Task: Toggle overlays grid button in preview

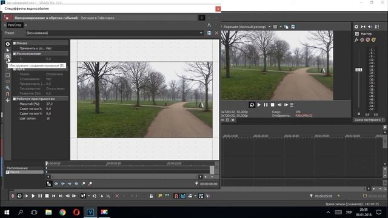Action: click(x=275, y=27)
